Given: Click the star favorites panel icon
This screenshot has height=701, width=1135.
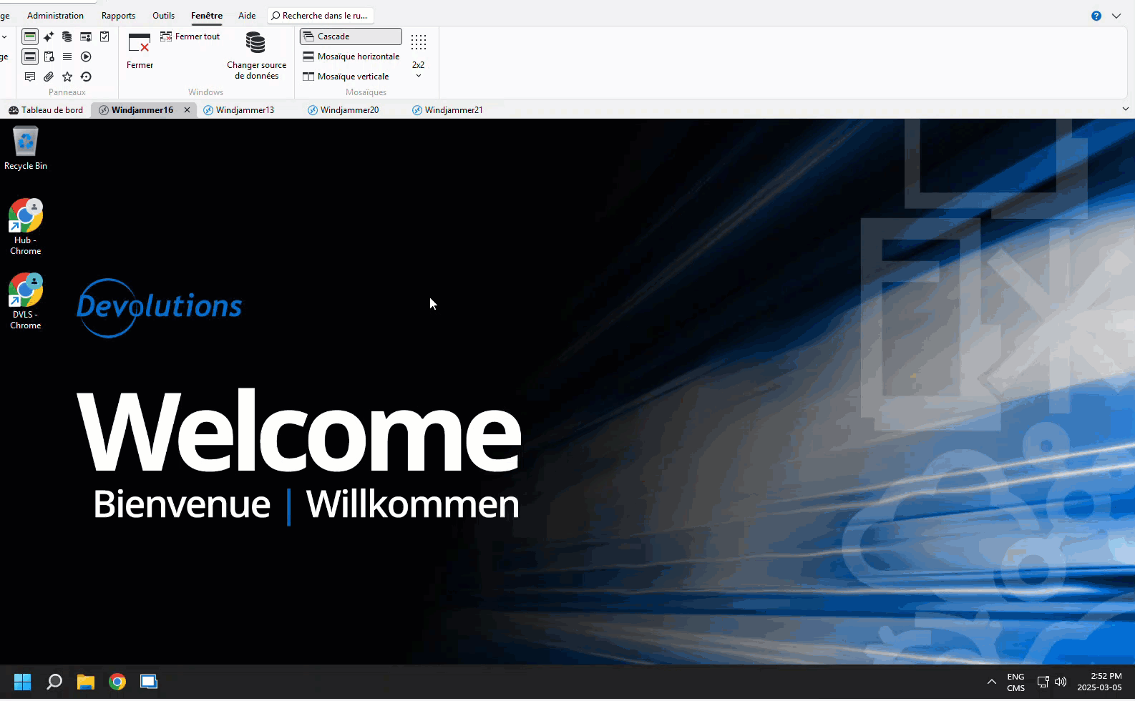Looking at the screenshot, I should pyautogui.click(x=67, y=77).
